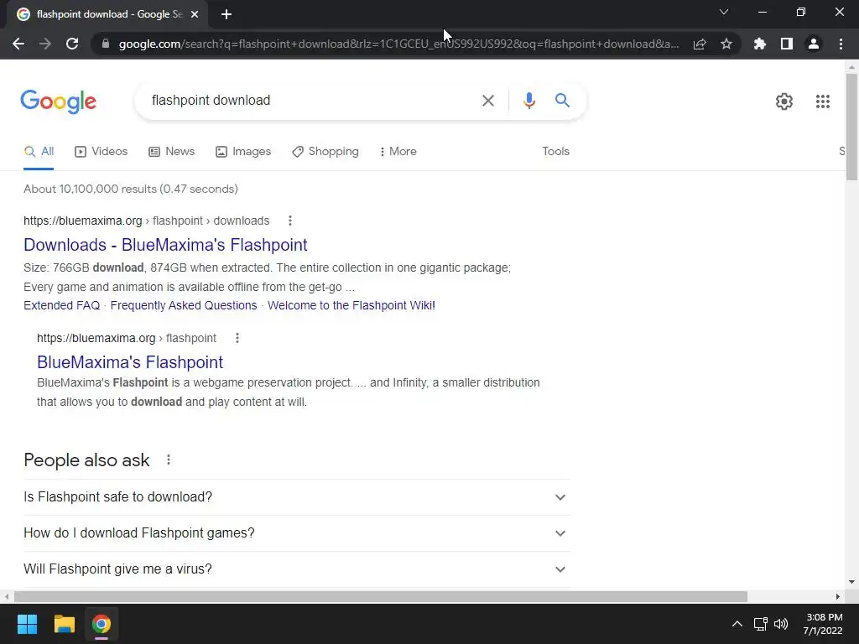Open People also ask options menu

[x=168, y=460]
